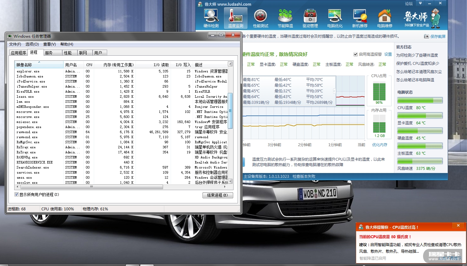Sort processes by 映像名称 column header
The height and width of the screenshot is (266, 467).
pyautogui.click(x=39, y=65)
